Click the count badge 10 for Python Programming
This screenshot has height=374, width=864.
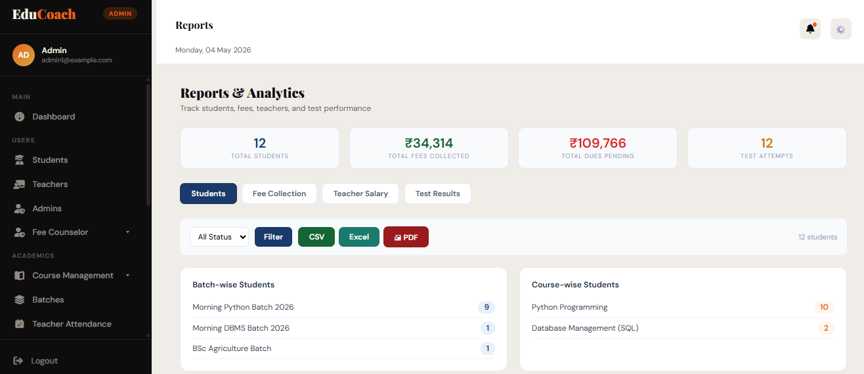[824, 307]
